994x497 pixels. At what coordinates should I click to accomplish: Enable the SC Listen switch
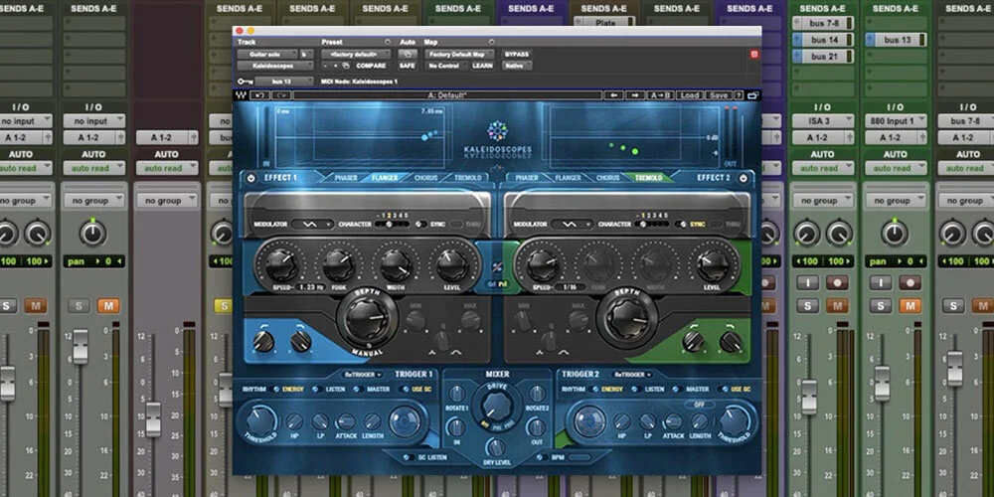click(x=409, y=457)
